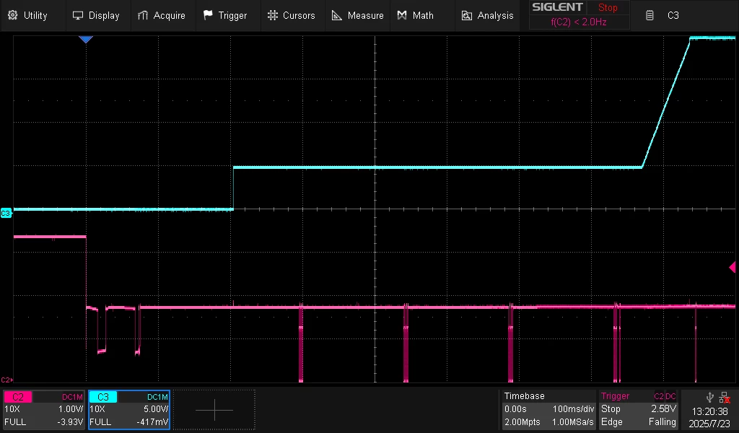739x433 pixels.
Task: Click the Falling trigger slope label
Action: pyautogui.click(x=663, y=421)
